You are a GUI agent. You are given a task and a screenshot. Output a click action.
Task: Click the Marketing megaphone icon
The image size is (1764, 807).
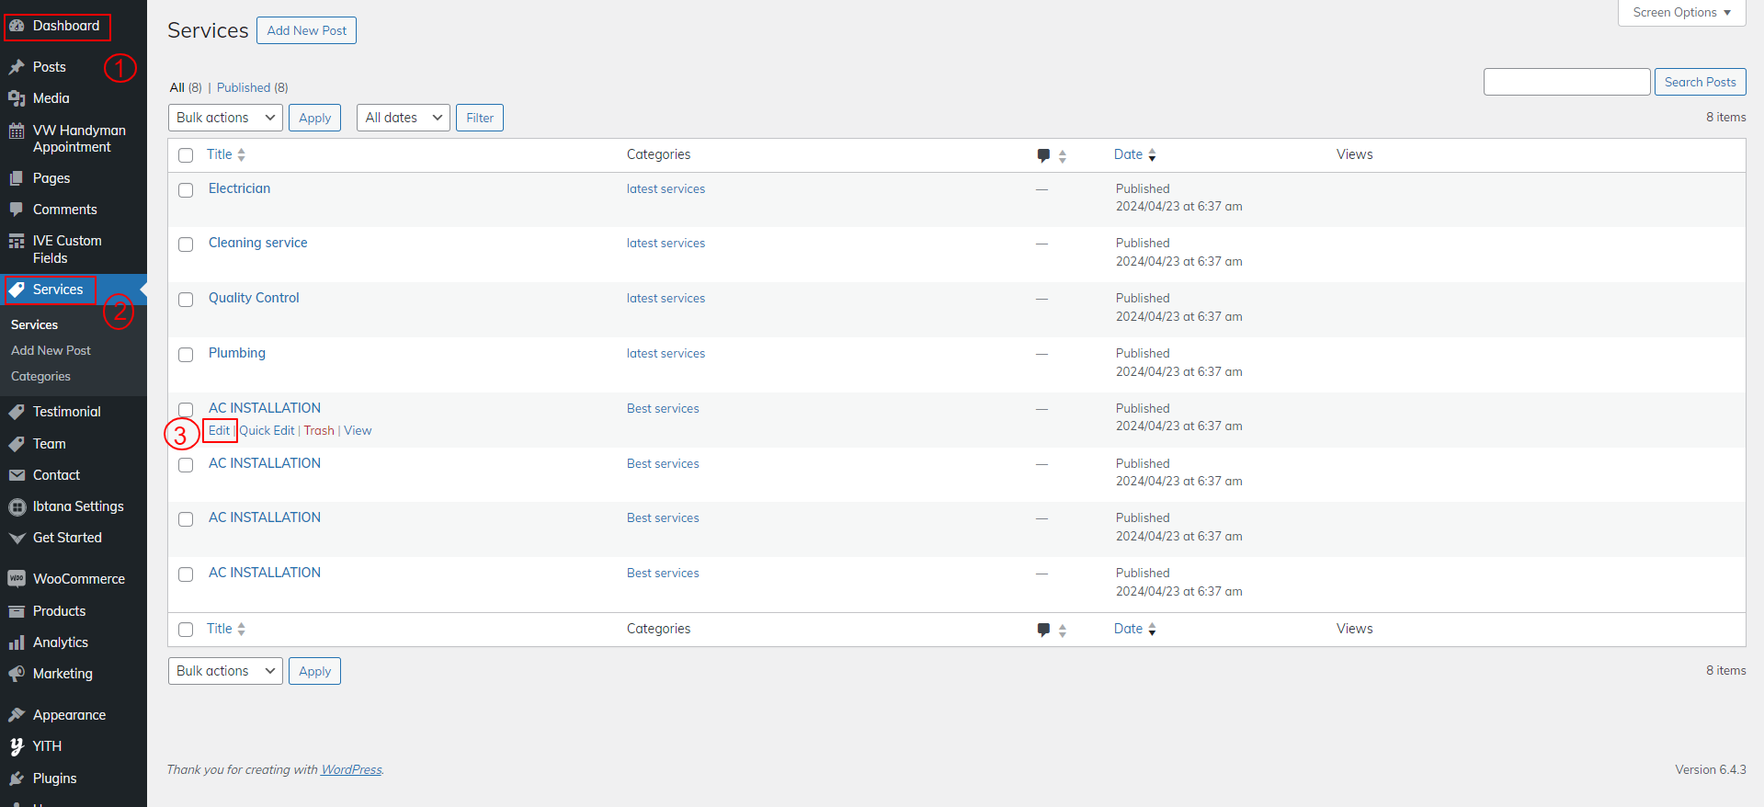click(17, 674)
